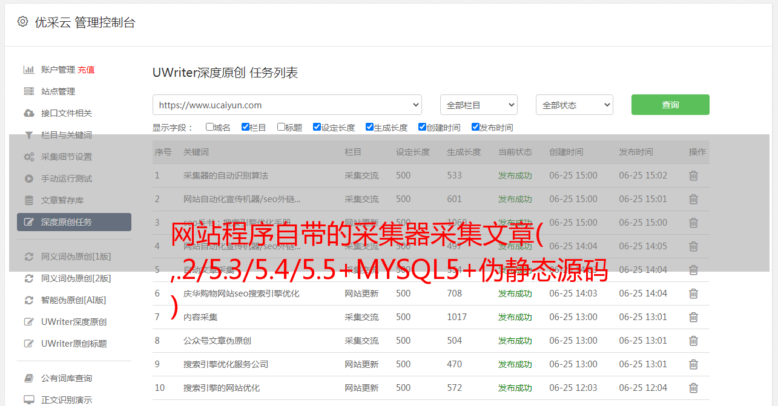Click the 当前状态 column header
Viewport: 778px width, 406px height.
click(x=515, y=152)
